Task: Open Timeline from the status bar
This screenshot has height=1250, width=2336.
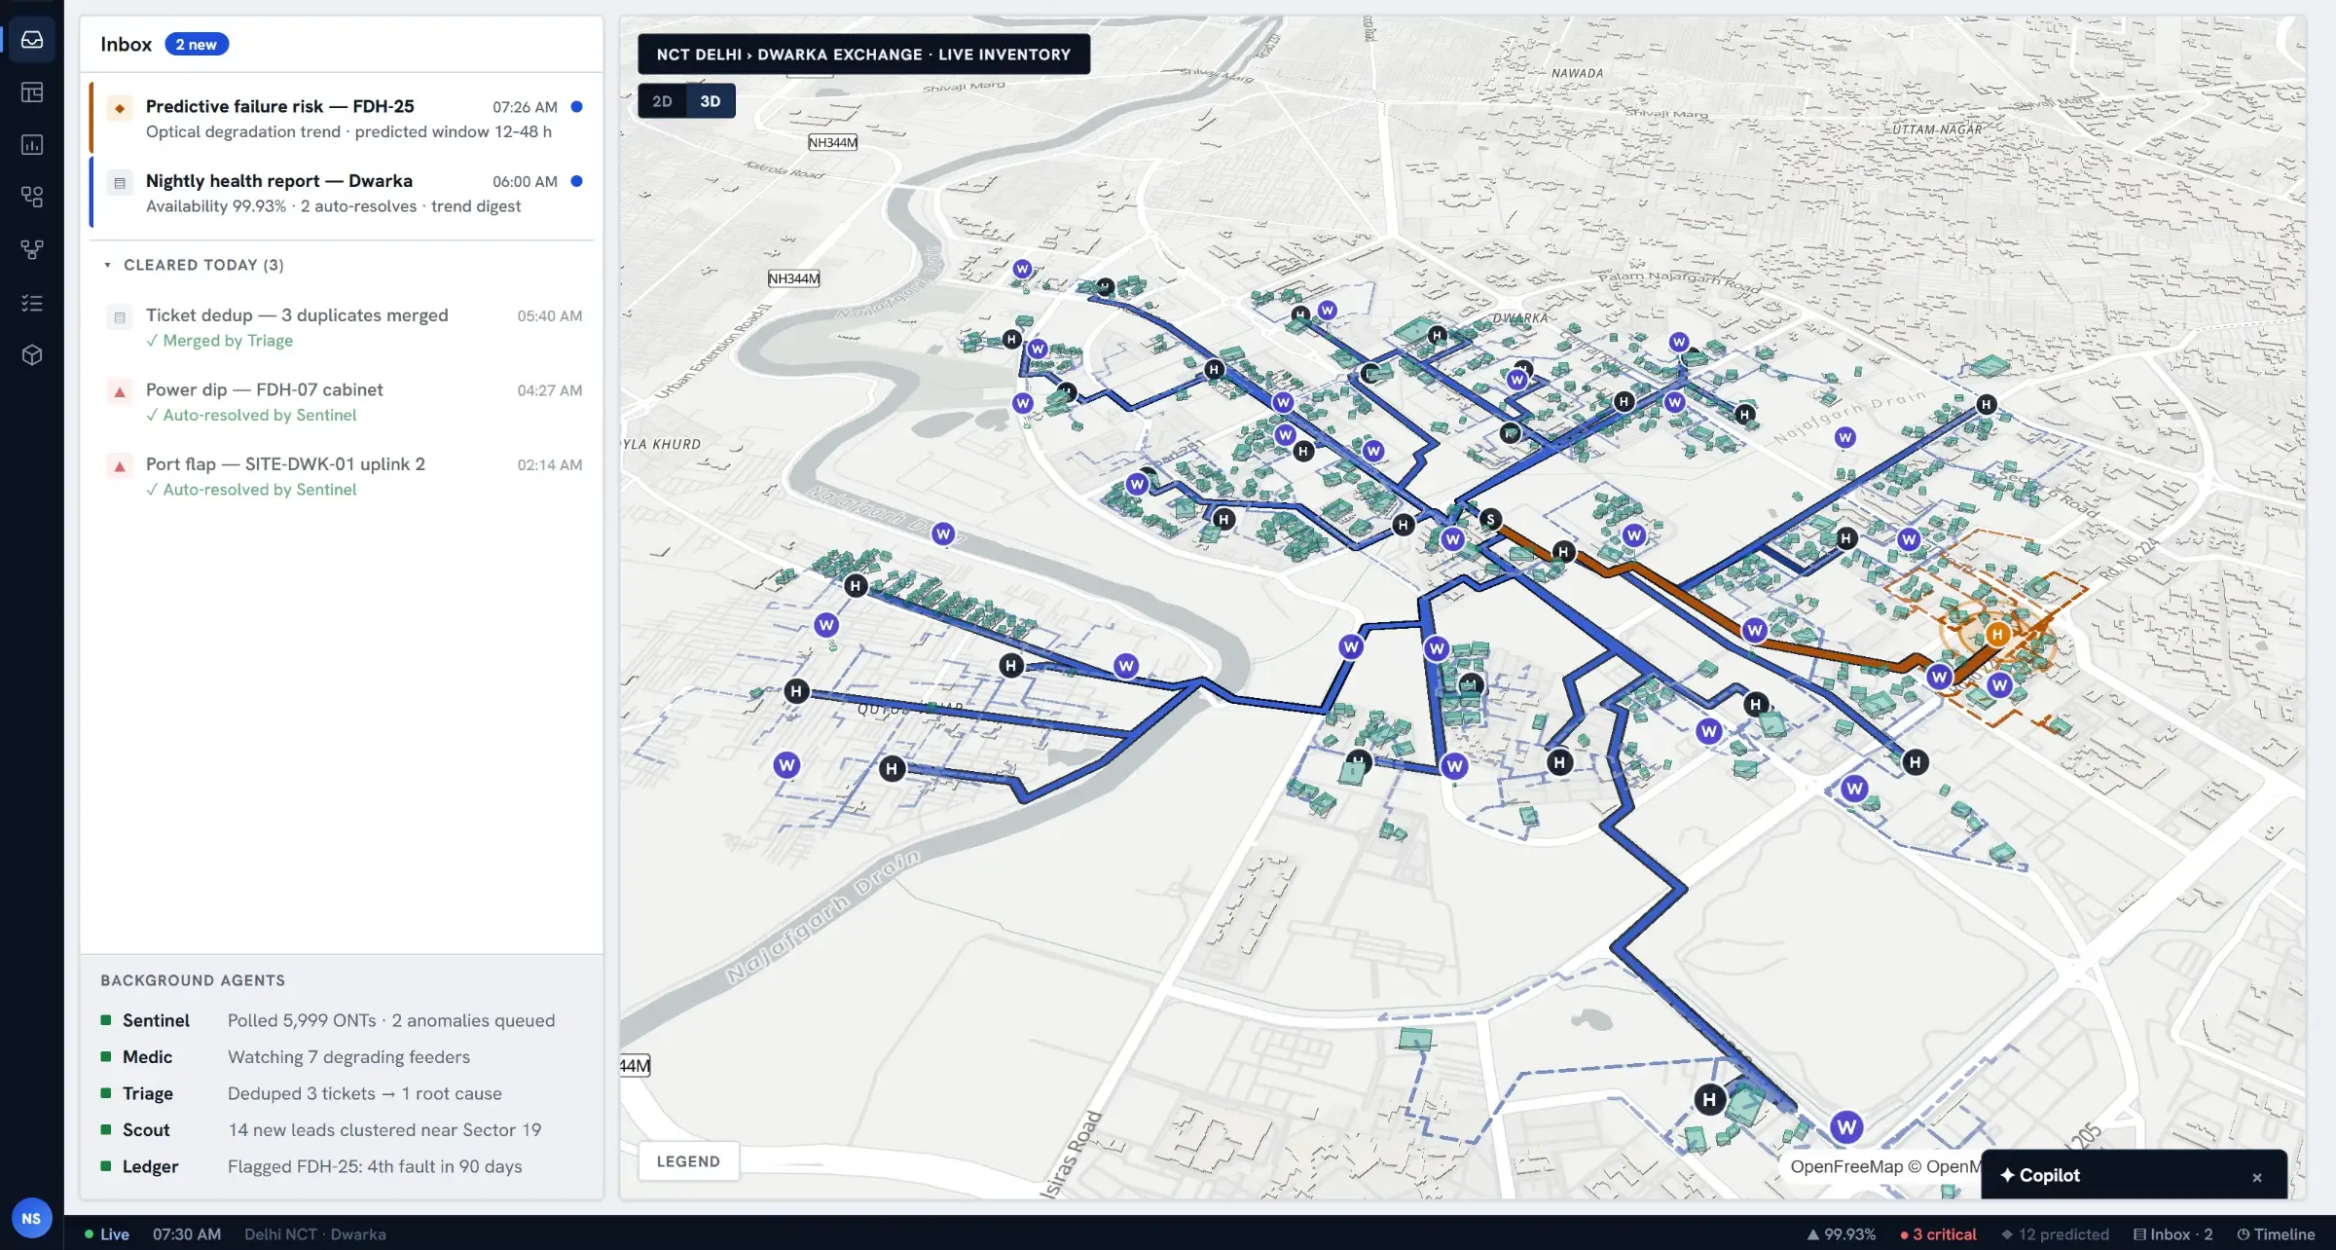Action: 2275,1233
